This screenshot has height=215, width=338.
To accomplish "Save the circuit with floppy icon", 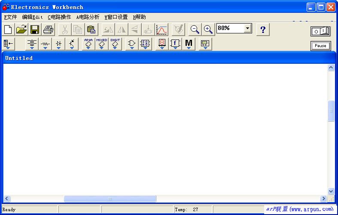I will (x=35, y=29).
